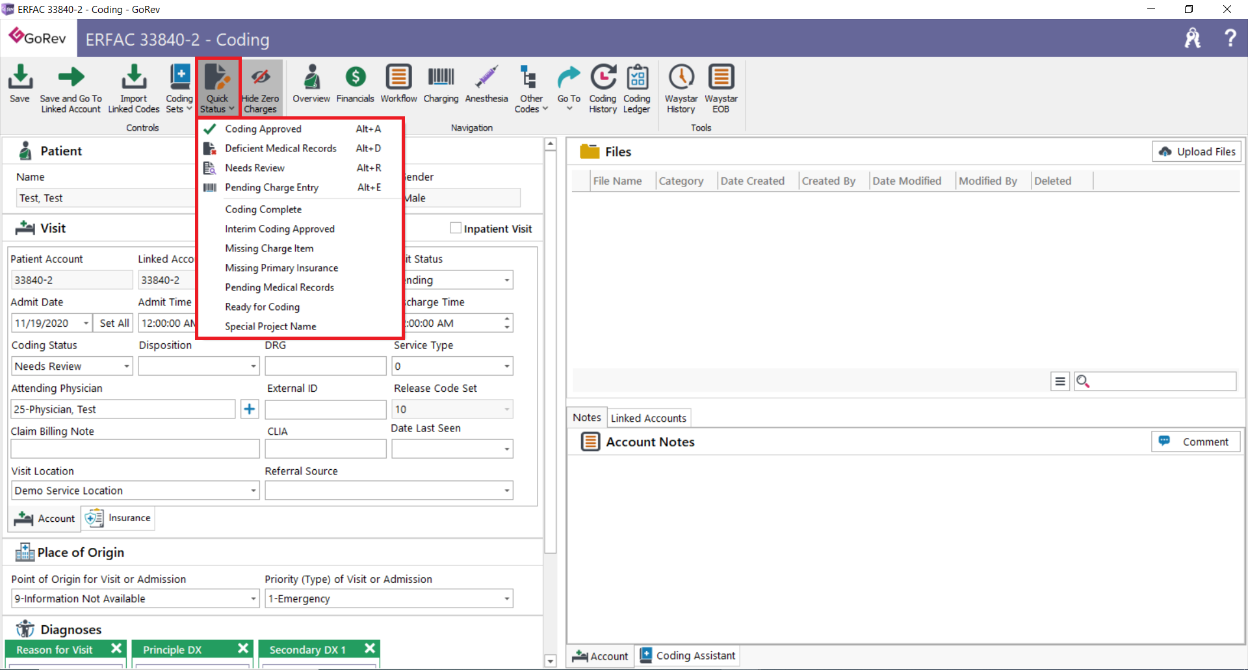Open Coding History
Image resolution: width=1248 pixels, height=670 pixels.
click(x=603, y=89)
